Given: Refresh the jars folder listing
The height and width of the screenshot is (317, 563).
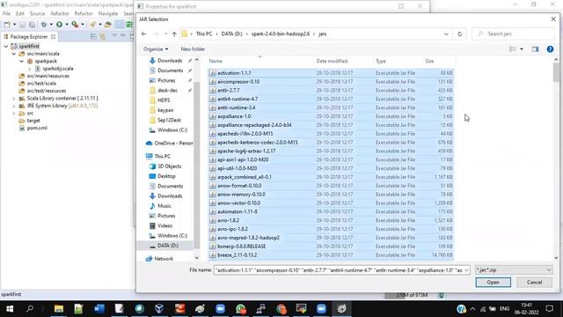Looking at the screenshot, I should (459, 33).
